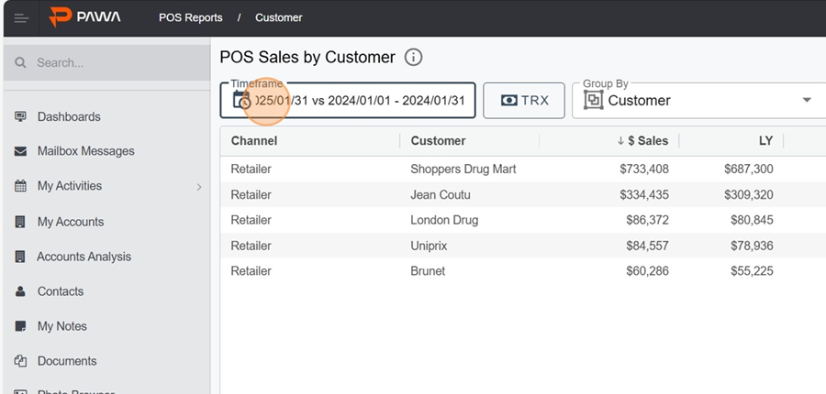Click the Dashboards monitor icon

pos(20,116)
